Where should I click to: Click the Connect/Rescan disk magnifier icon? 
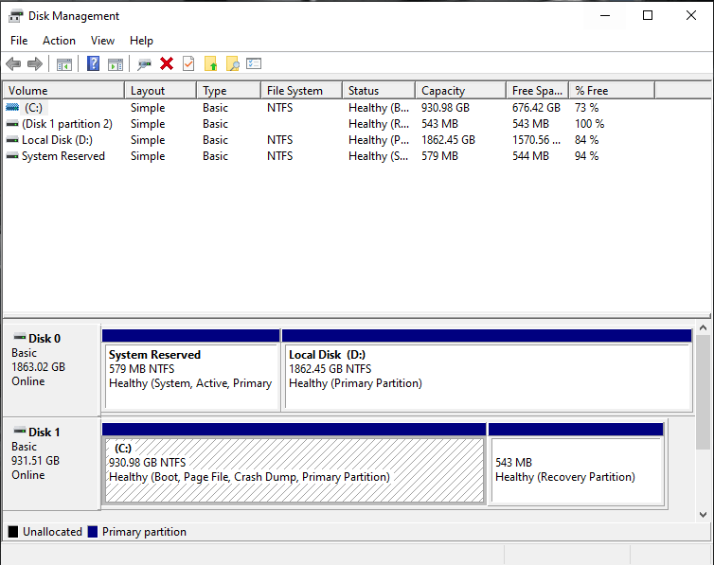[x=144, y=64]
